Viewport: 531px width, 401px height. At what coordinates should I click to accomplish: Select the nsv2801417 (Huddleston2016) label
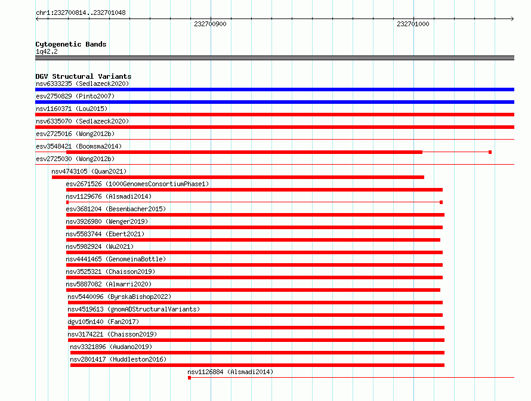tap(118, 359)
